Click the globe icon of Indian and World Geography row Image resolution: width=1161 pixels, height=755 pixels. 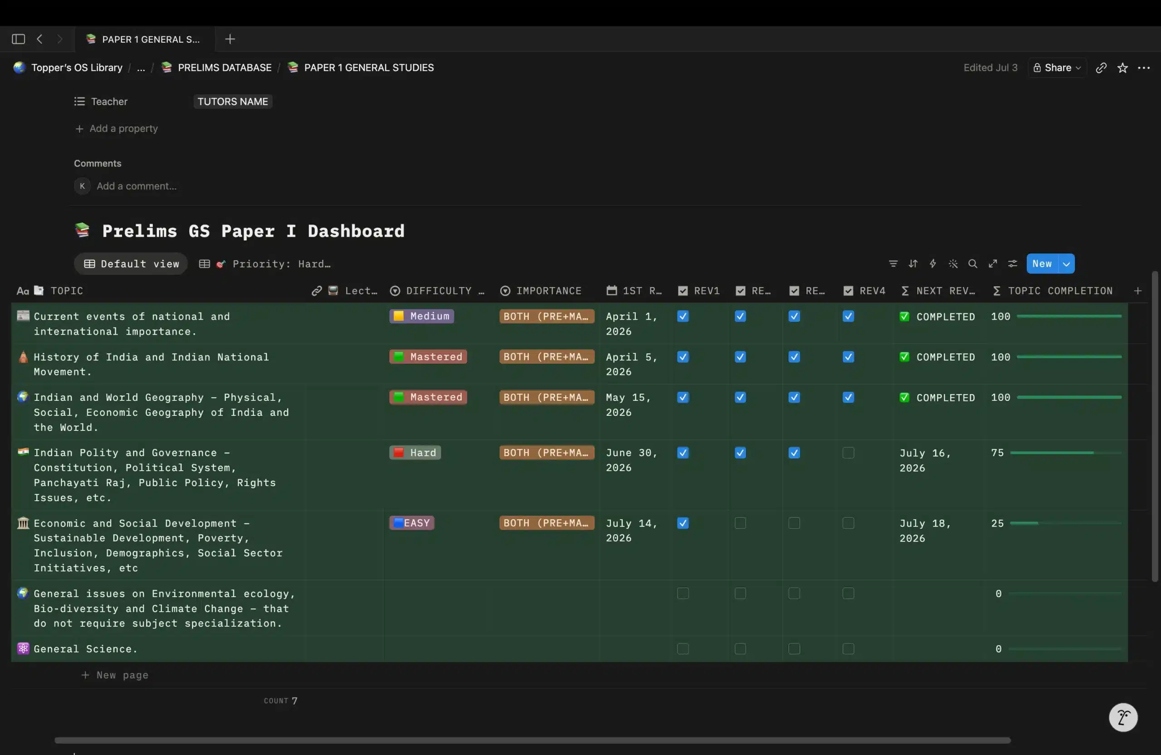(23, 397)
